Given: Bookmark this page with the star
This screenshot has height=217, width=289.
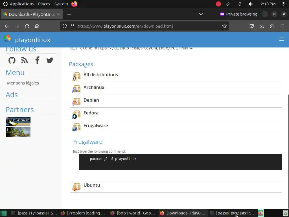Looking at the screenshot, I should click(224, 26).
